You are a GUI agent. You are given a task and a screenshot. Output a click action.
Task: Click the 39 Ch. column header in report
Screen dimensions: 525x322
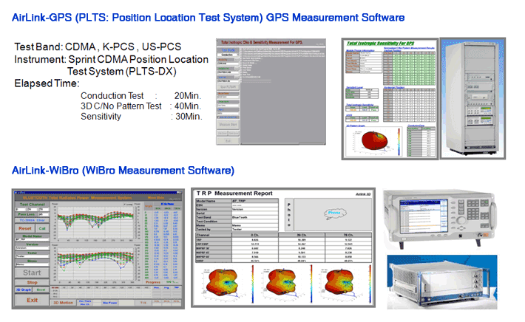click(302, 235)
